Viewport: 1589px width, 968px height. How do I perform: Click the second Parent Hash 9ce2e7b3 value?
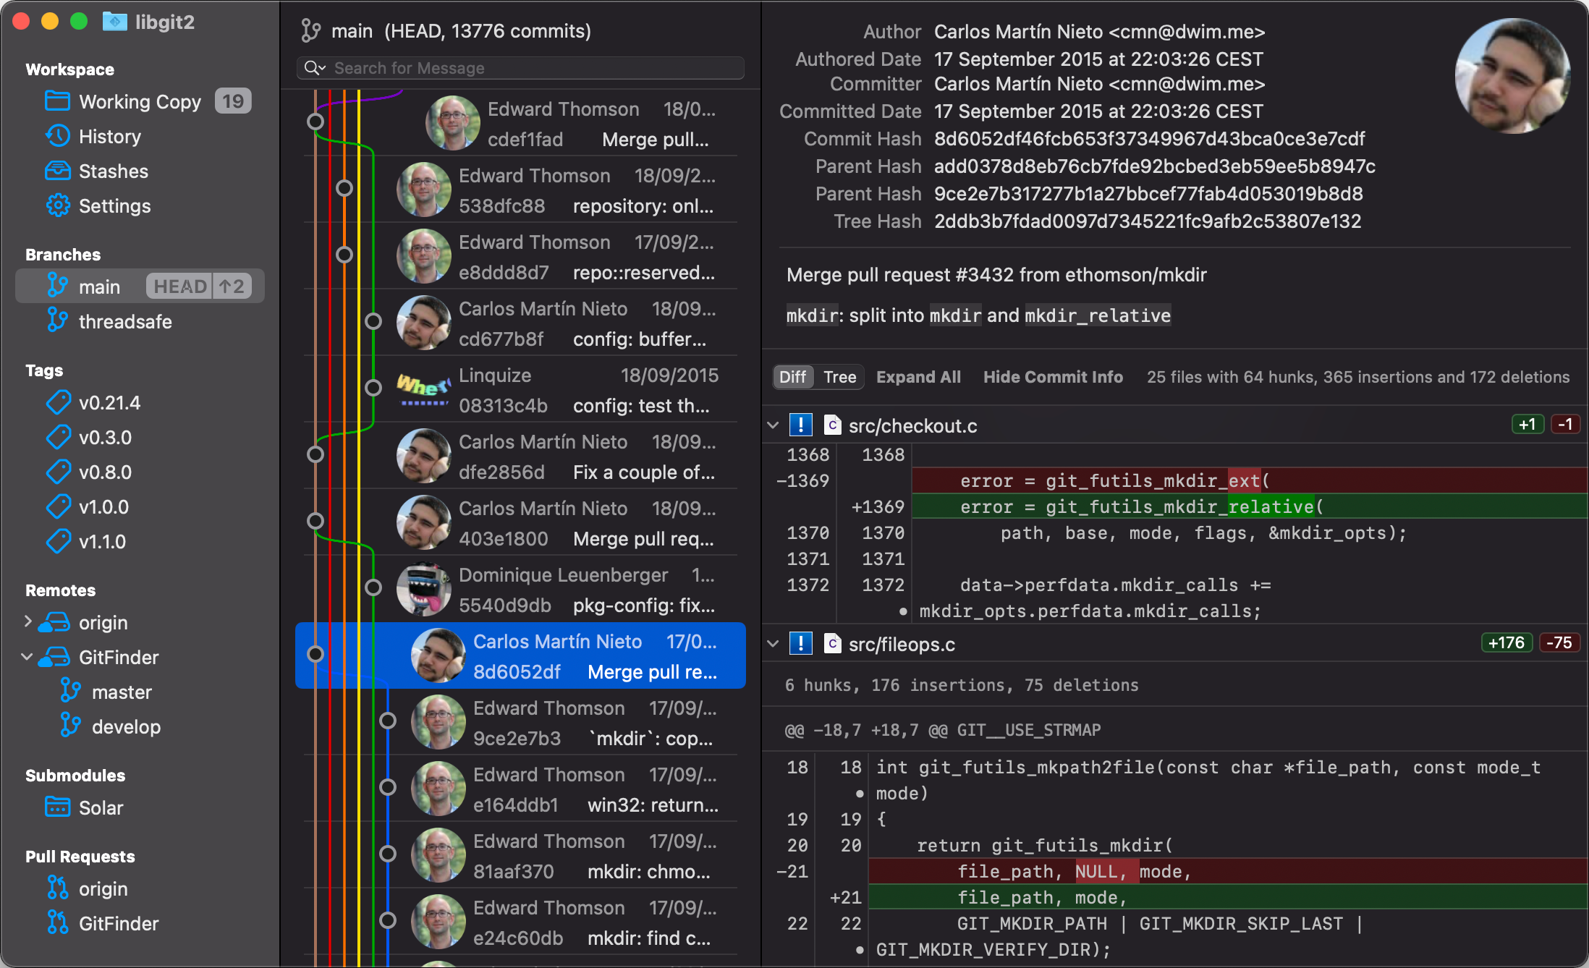point(1148,194)
